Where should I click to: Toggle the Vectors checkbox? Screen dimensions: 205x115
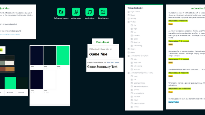[128, 22]
